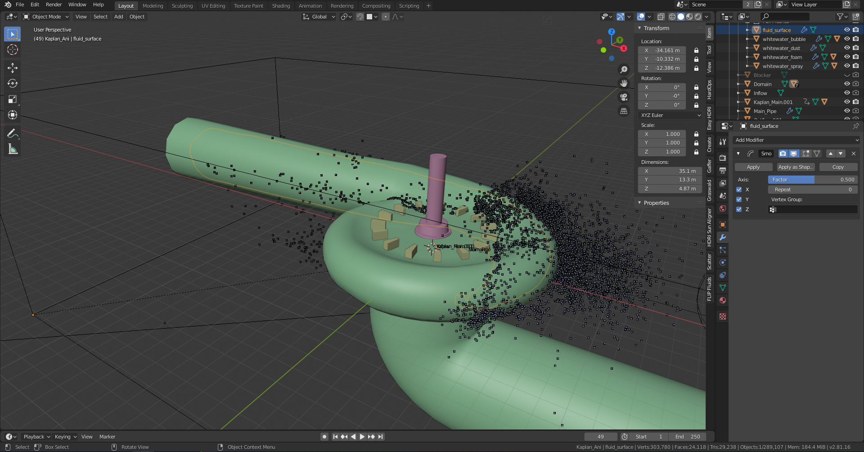Toggle the Z axis checkbox in Smooth modifier
Screen dimensions: 864x452
click(739, 209)
